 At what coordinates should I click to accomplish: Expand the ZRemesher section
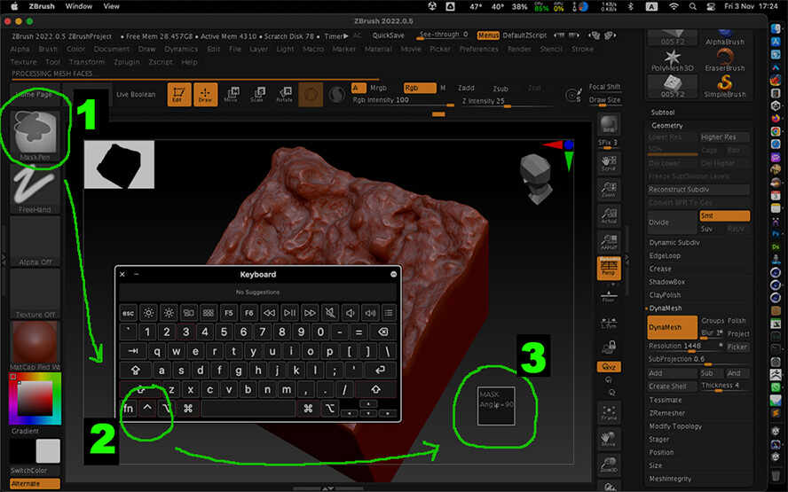667,412
